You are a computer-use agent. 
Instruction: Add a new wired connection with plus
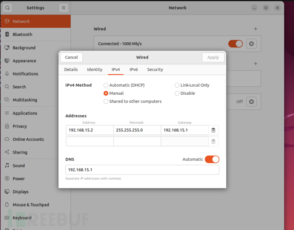click(x=256, y=29)
